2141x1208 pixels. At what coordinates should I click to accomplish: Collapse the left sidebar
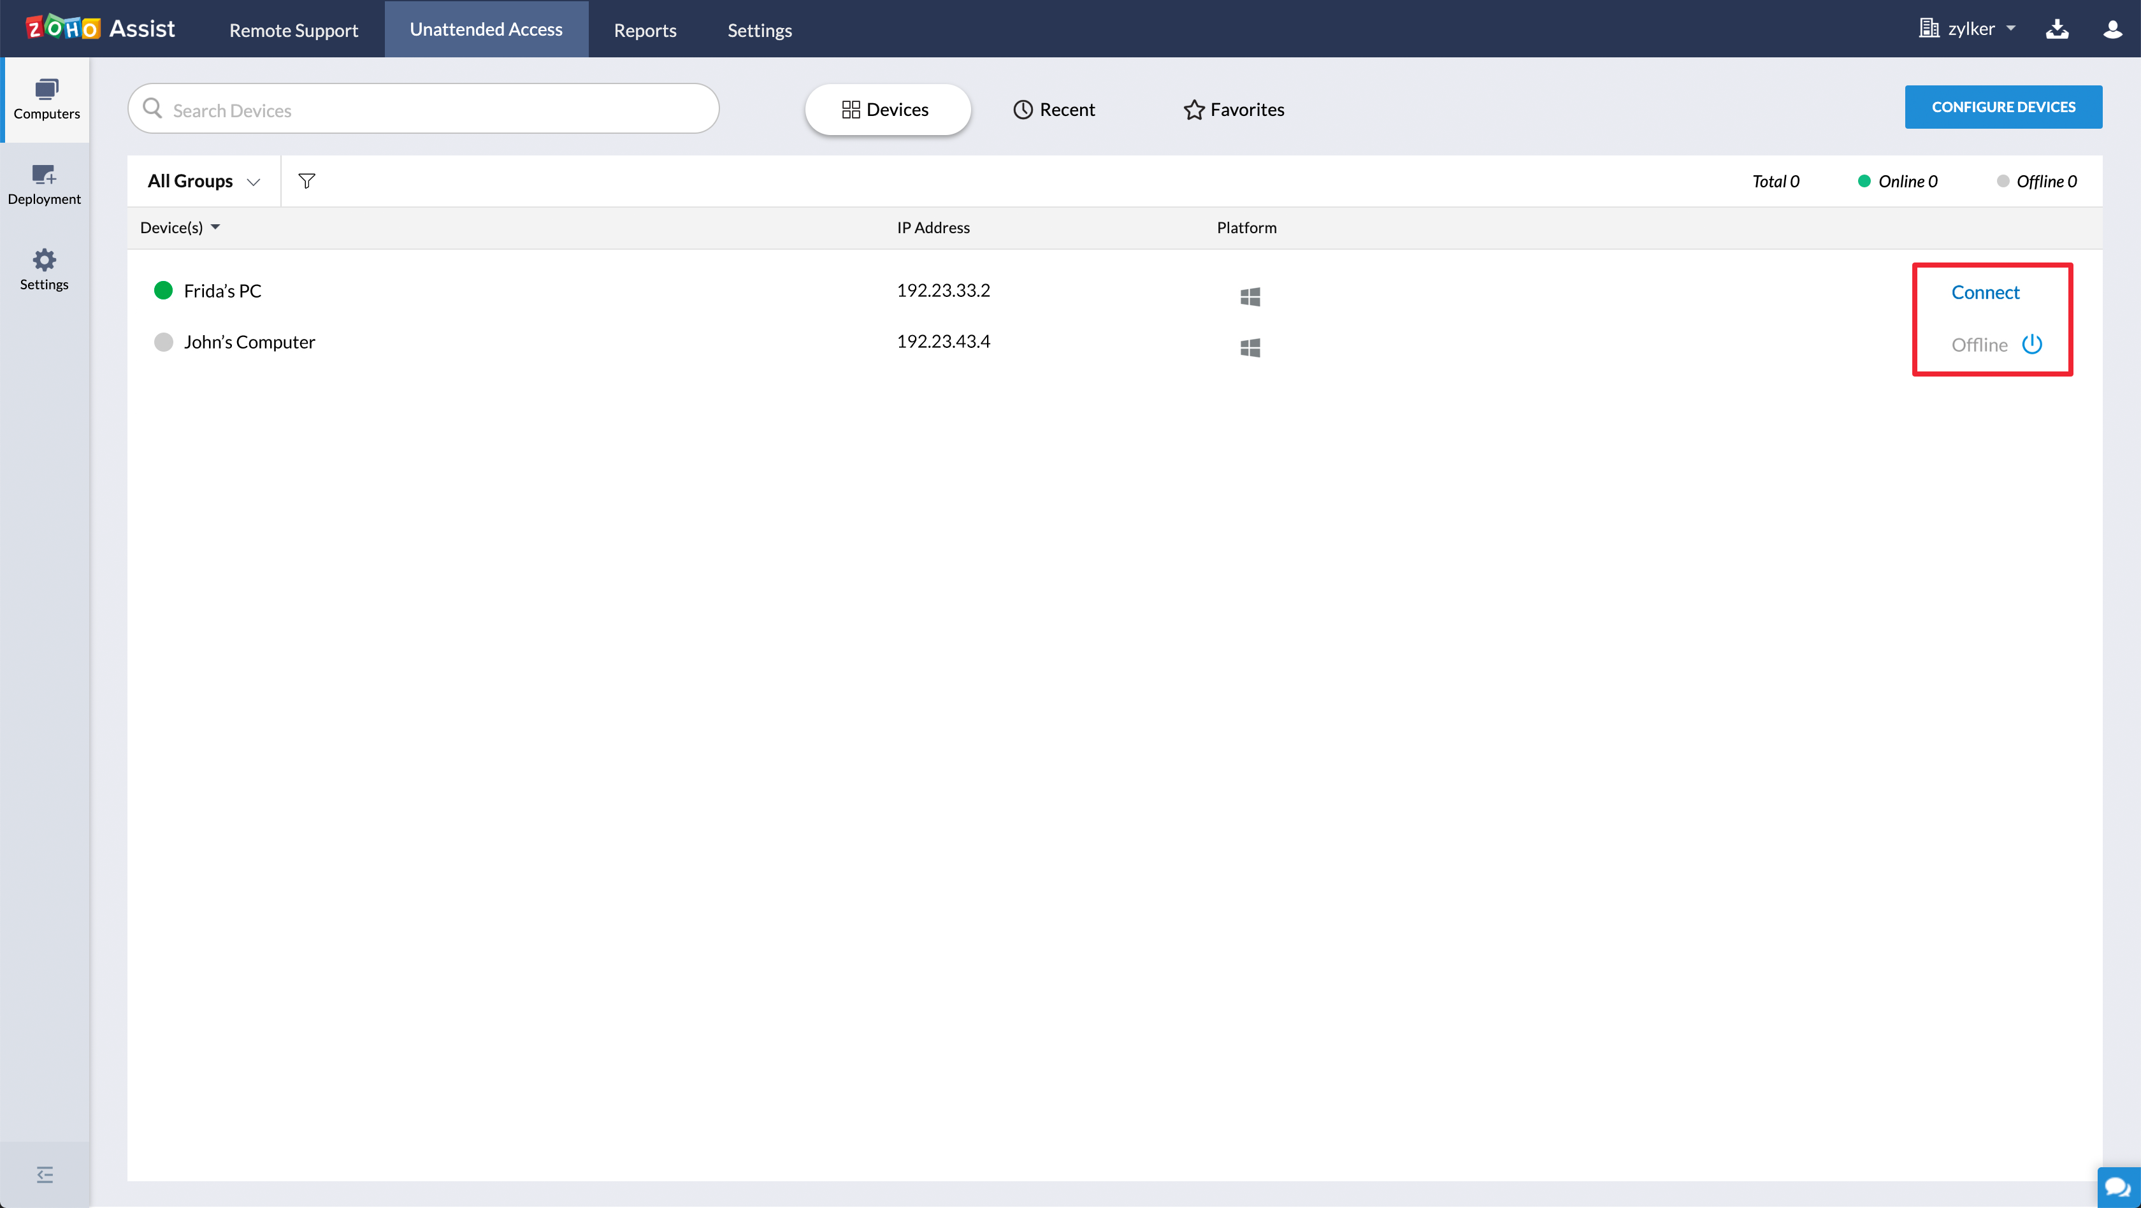[45, 1174]
